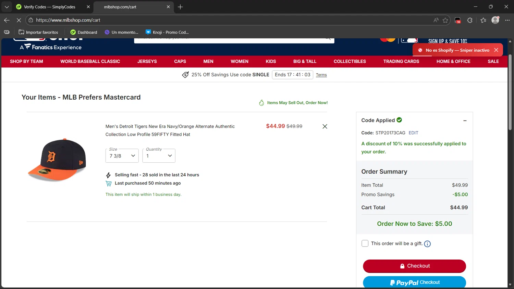Click the last purchased cart icon
This screenshot has height=289, width=514.
tap(109, 184)
